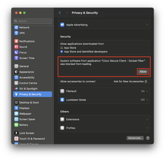The height and width of the screenshot is (159, 165).
Task: Go forward with the right arrow
Action: 67,13
